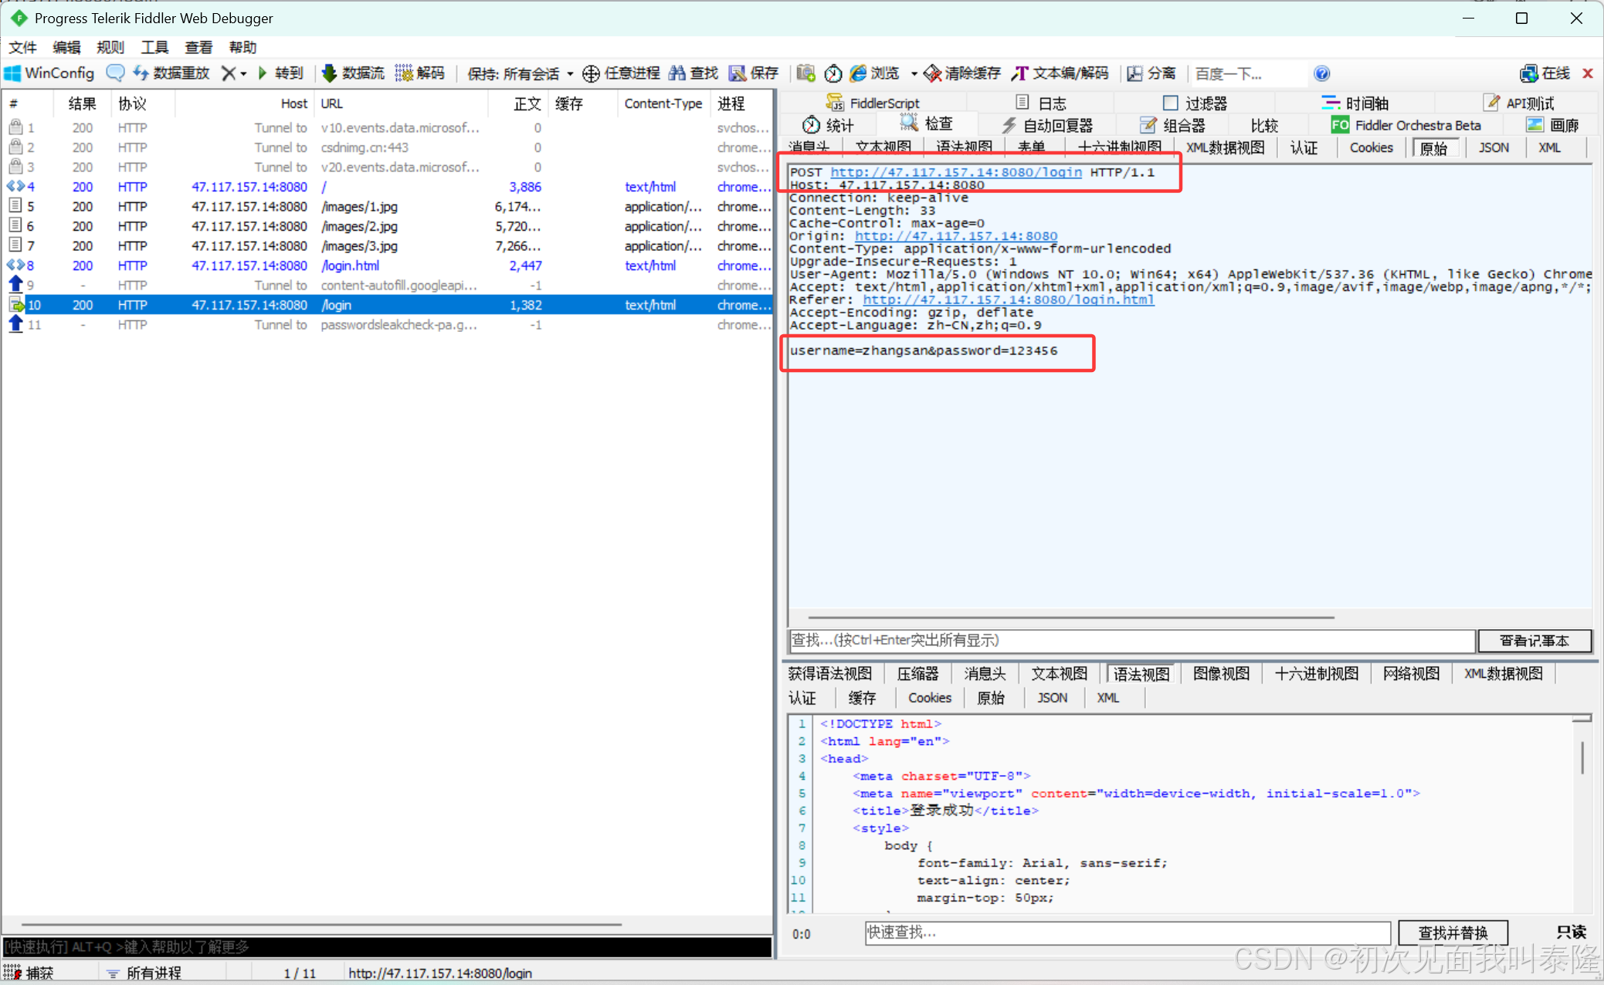The height and width of the screenshot is (985, 1604).
Task: Expand the 保持: 所有会话 dropdown
Action: (x=570, y=74)
